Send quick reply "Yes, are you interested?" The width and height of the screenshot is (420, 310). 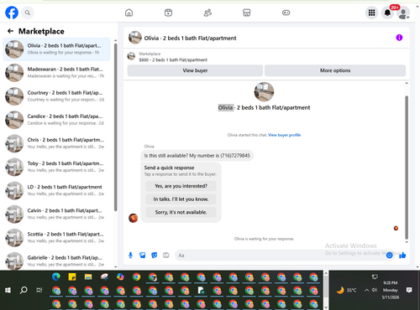click(181, 186)
